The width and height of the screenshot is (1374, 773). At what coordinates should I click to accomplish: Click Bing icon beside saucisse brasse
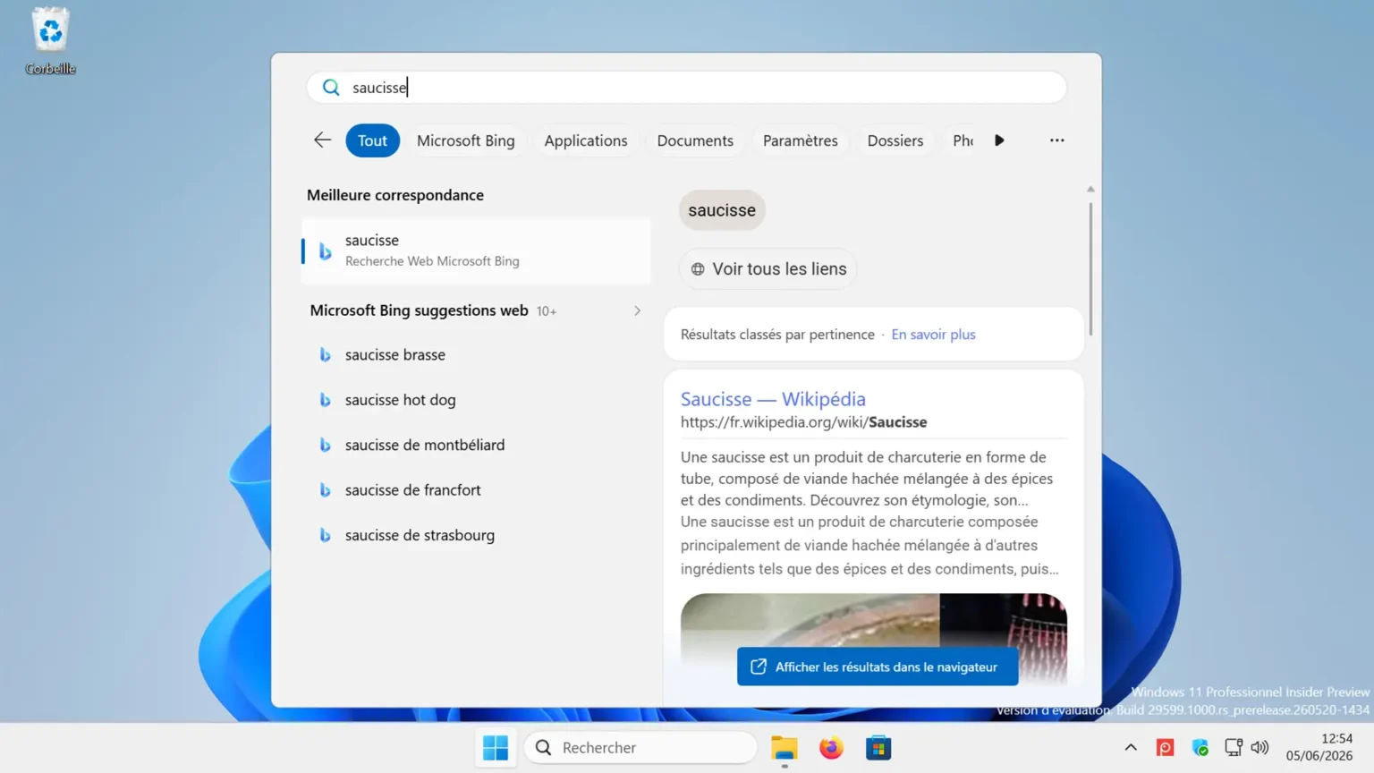pyautogui.click(x=326, y=355)
